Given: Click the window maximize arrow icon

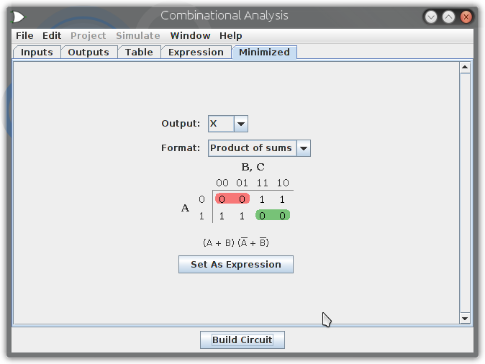Looking at the screenshot, I should tap(448, 17).
